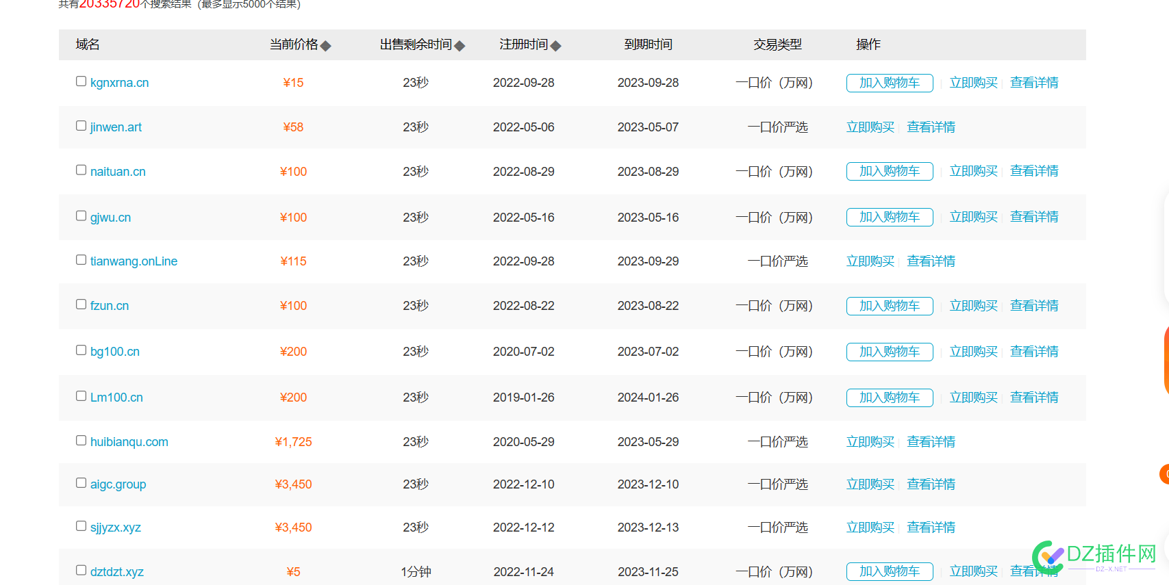Screen dimensions: 1169x585
Task: Tick checkbox for jinwen.art
Action: click(81, 126)
